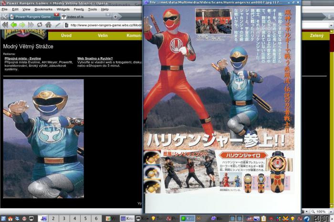Activate the To... lightbulb taskbar button
Image resolution: width=334 pixels, height=222 pixels.
(157, 218)
